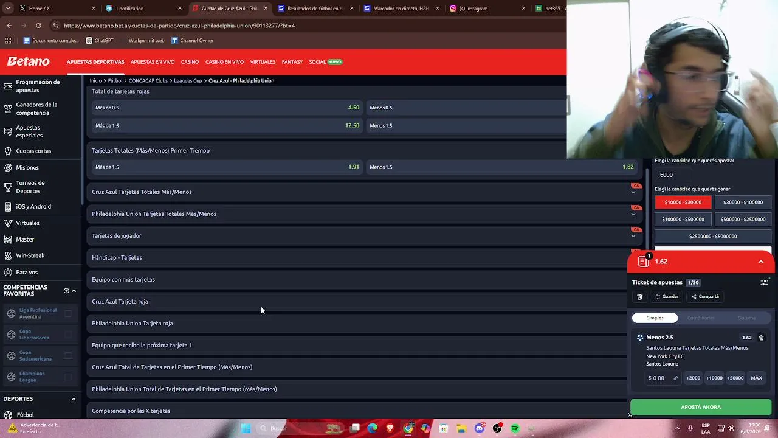Open the browser apps grid icon

[8, 41]
